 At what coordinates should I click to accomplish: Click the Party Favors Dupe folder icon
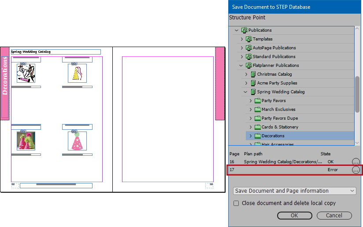[x=258, y=118]
